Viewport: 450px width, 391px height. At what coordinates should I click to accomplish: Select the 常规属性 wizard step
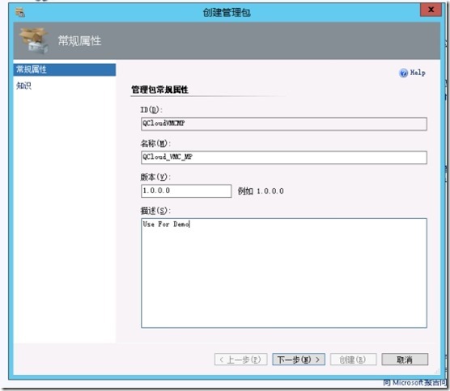point(65,69)
